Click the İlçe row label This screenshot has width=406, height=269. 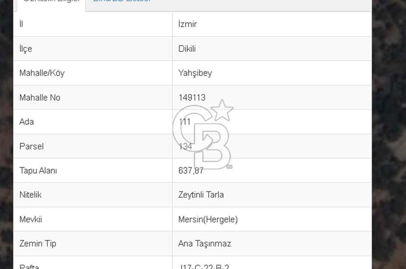[x=26, y=49]
